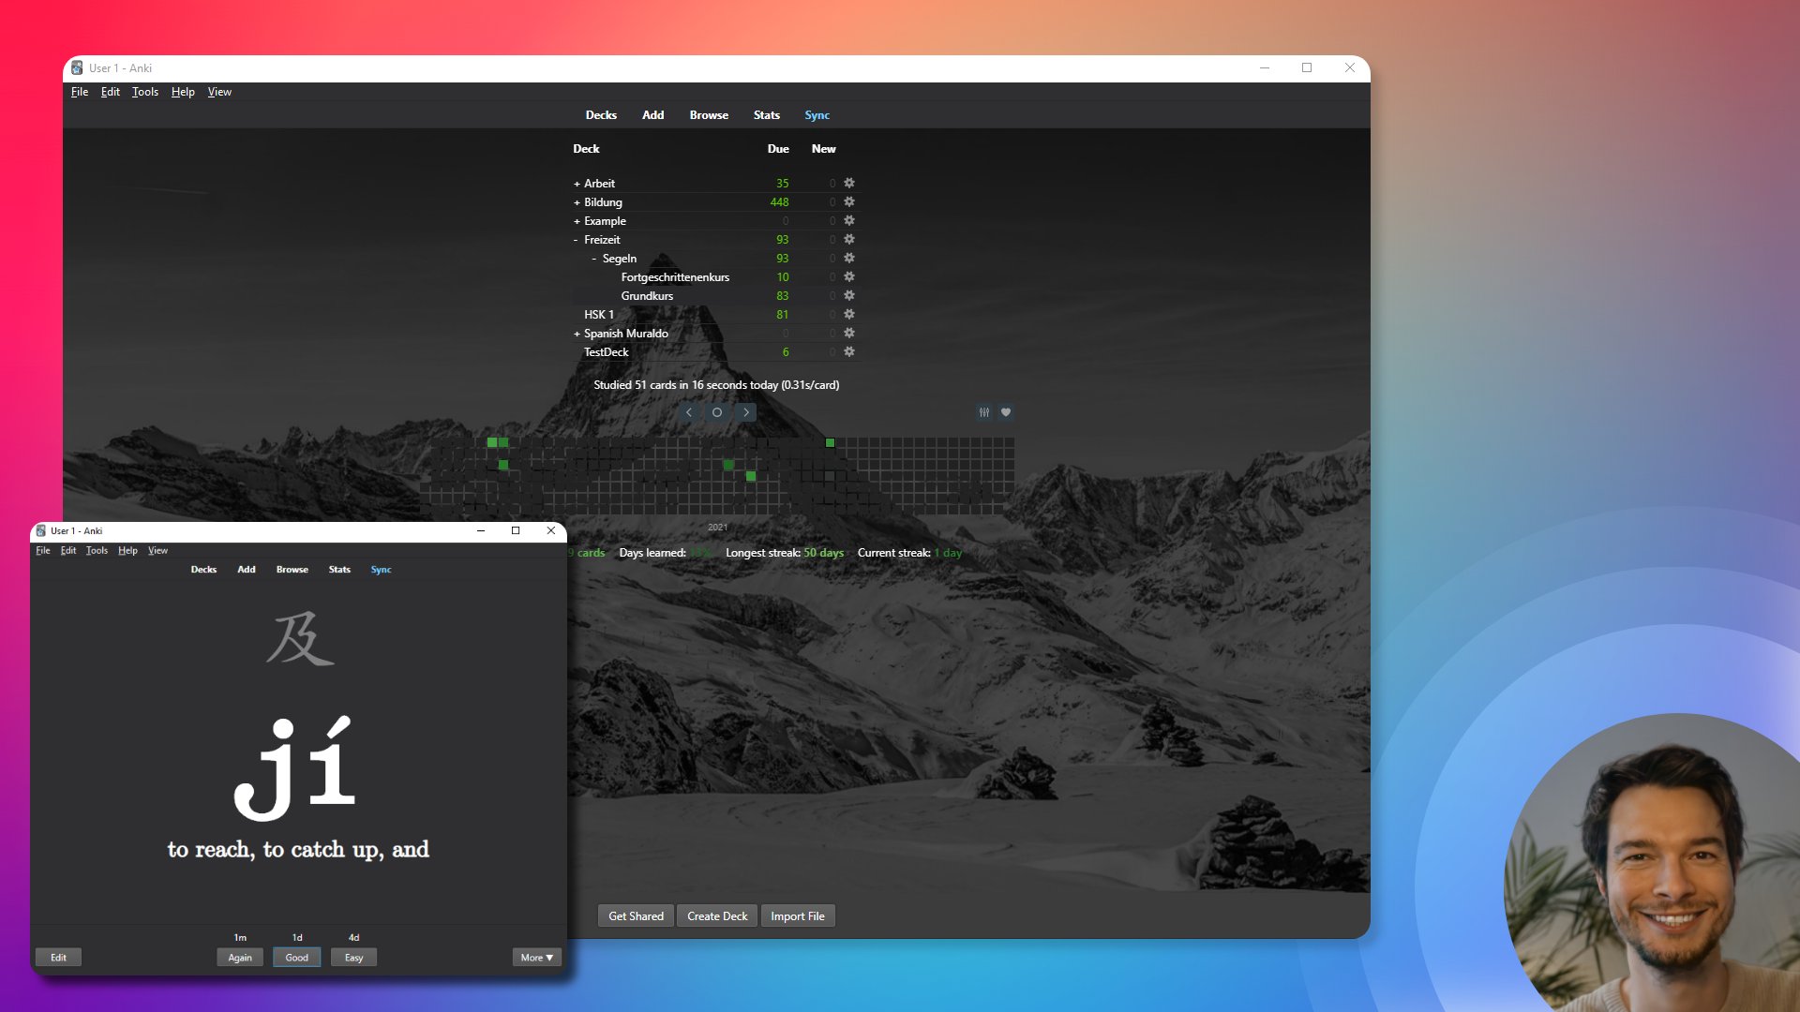This screenshot has width=1800, height=1012.
Task: Click the graph/chart icon on stats panel
Action: (x=982, y=411)
